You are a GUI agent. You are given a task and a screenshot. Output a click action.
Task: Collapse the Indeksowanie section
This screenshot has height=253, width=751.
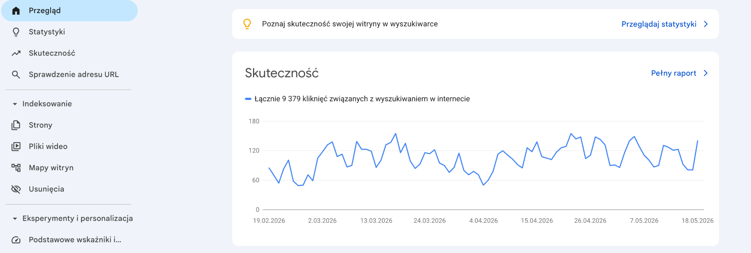point(15,104)
